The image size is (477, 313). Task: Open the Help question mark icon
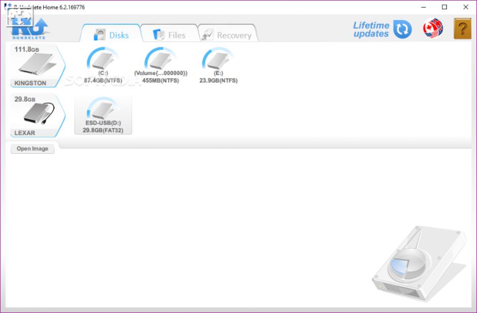pos(462,28)
